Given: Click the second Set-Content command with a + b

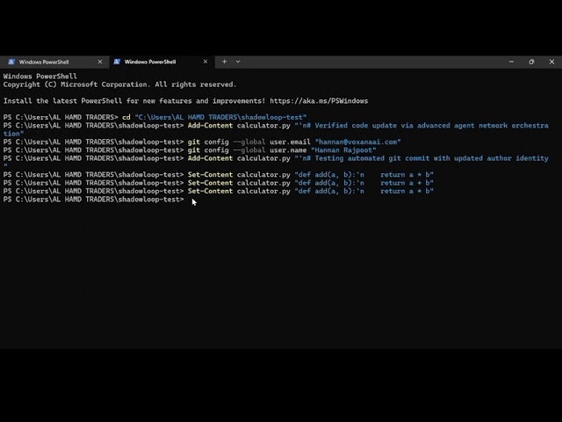Looking at the screenshot, I should (x=219, y=183).
